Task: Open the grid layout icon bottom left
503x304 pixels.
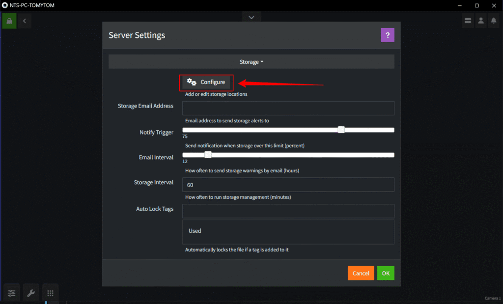Action: pos(50,292)
